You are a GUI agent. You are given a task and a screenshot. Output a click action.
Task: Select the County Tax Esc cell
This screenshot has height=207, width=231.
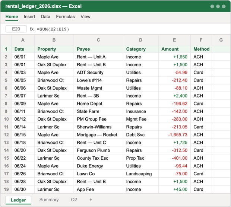98,158
